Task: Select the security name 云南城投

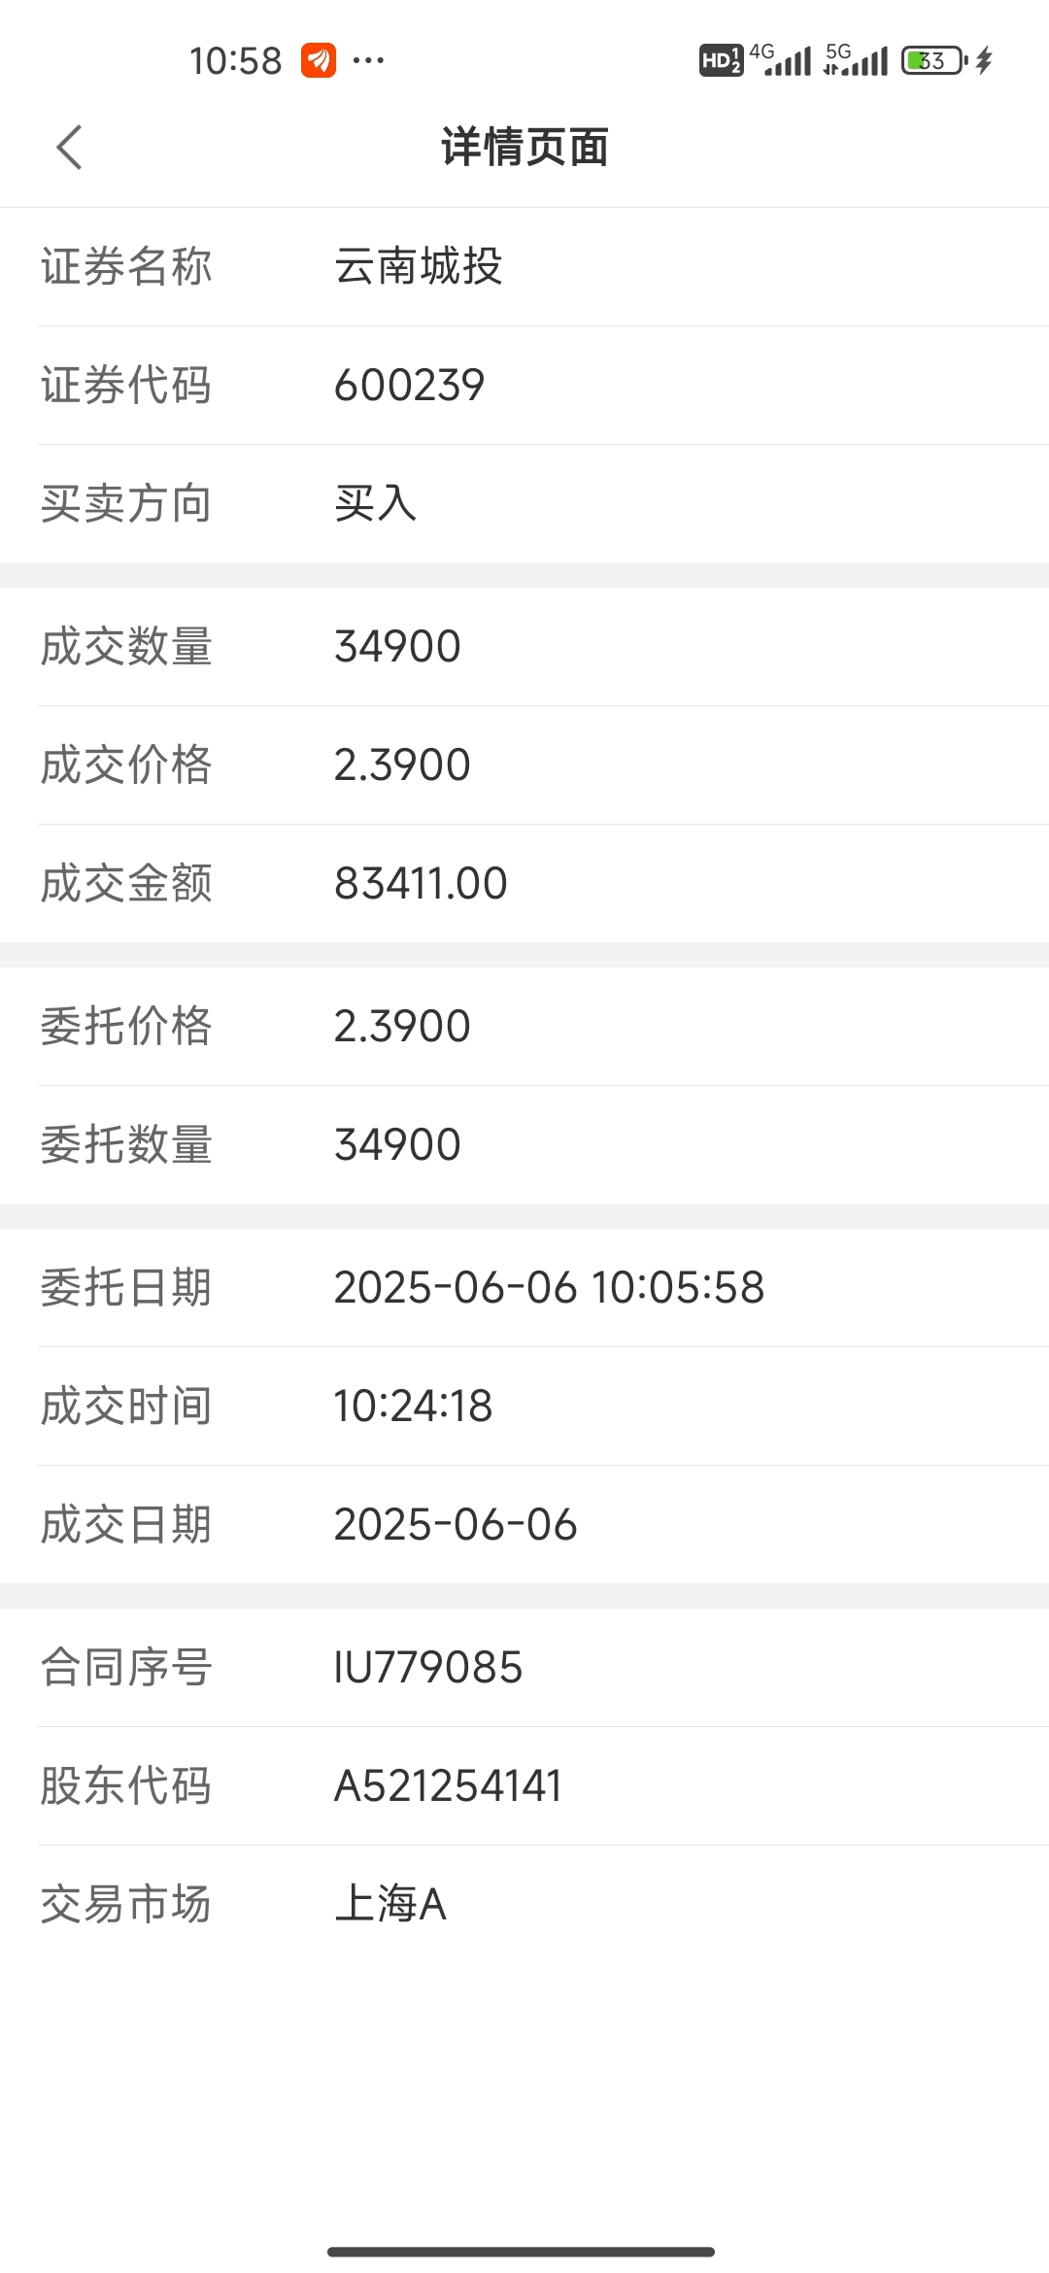Action: [419, 266]
